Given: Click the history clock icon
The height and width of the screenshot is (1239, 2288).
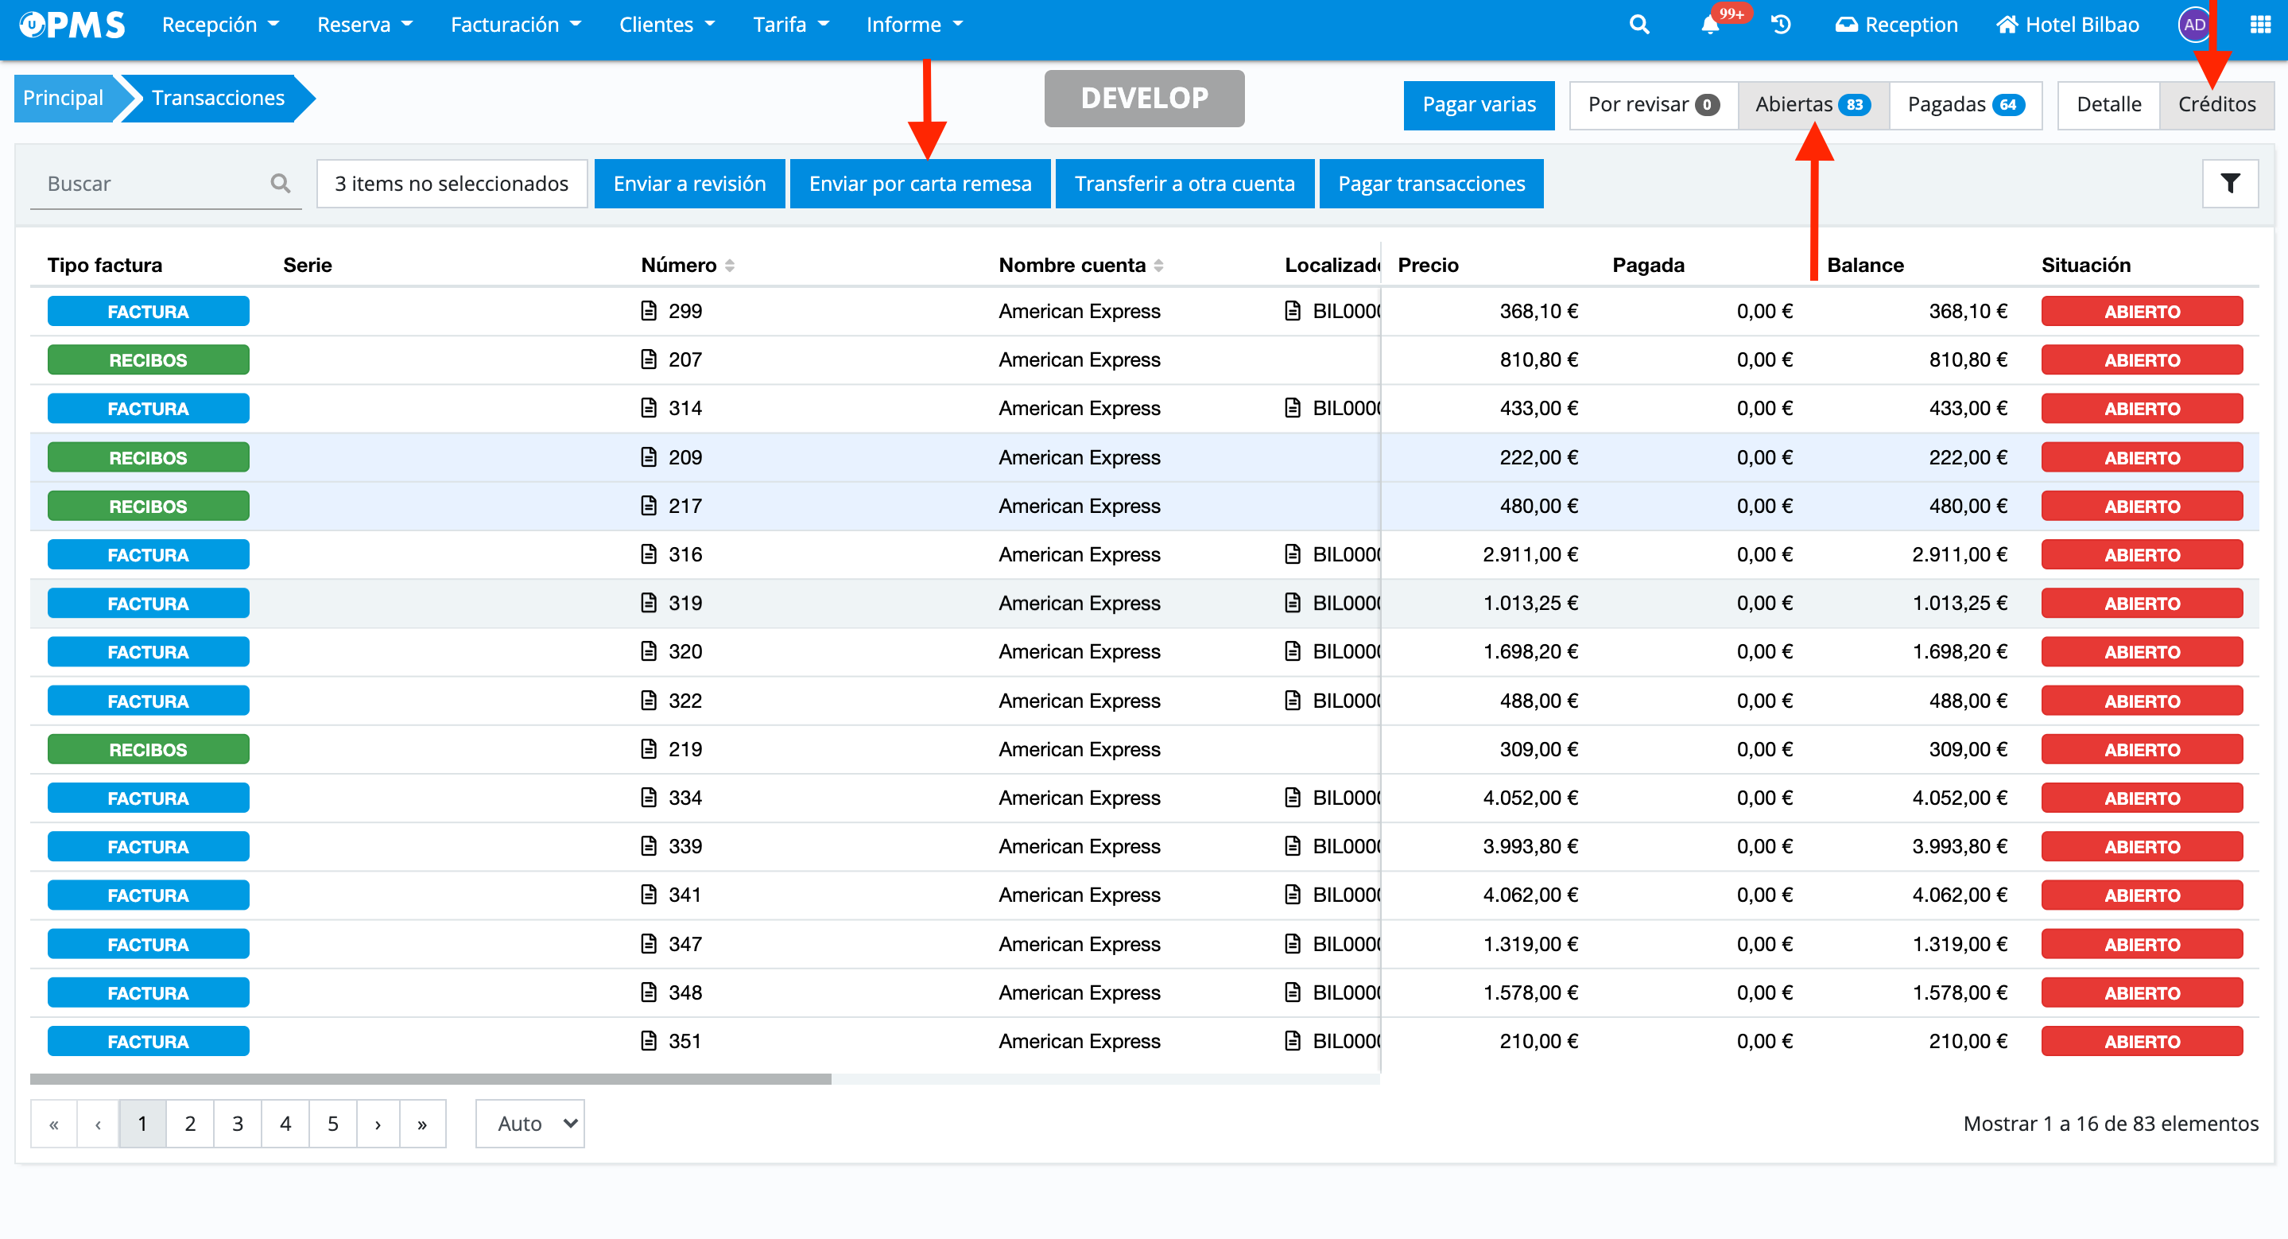Looking at the screenshot, I should 1780,25.
